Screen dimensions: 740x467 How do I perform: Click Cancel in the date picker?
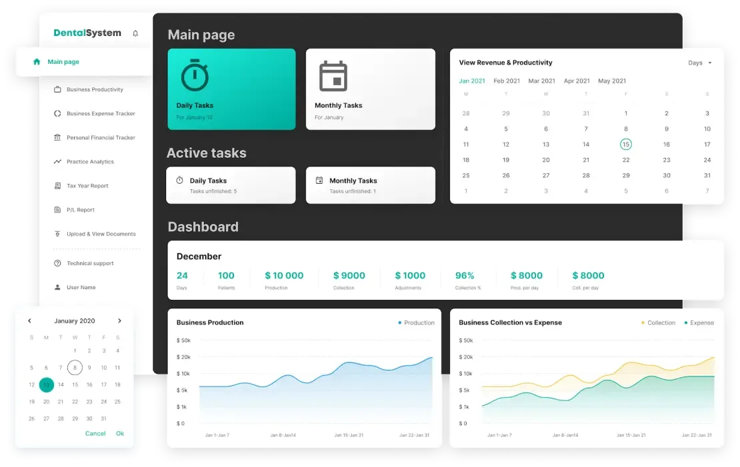point(95,434)
